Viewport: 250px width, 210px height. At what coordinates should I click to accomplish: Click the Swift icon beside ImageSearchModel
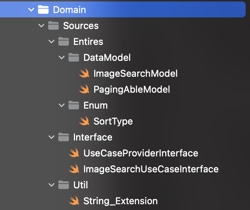(84, 73)
